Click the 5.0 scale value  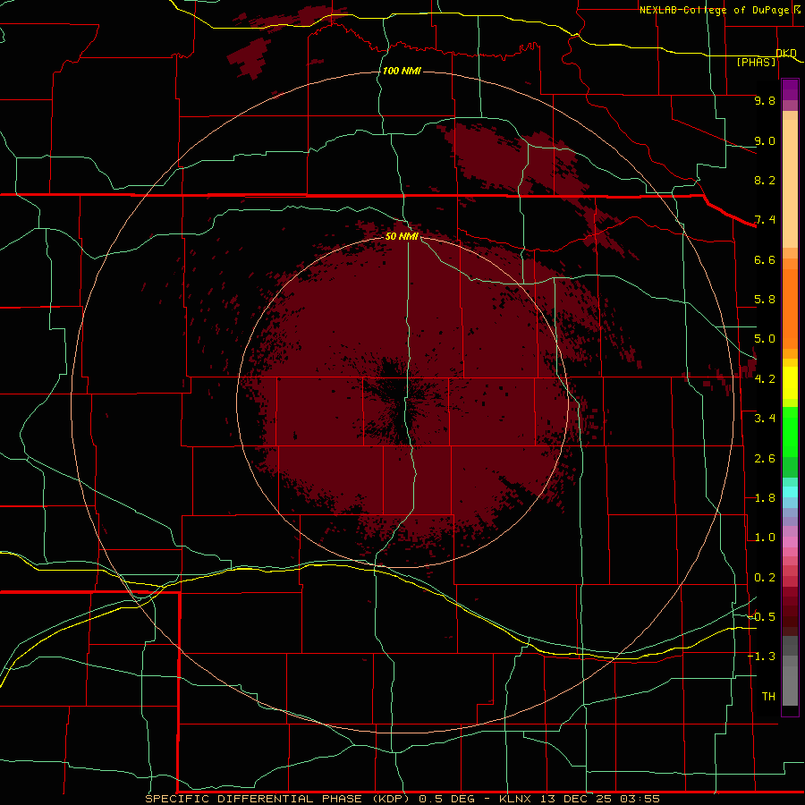point(765,339)
